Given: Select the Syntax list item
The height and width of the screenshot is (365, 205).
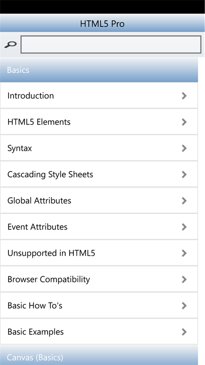Looking at the screenshot, I should point(99,148).
